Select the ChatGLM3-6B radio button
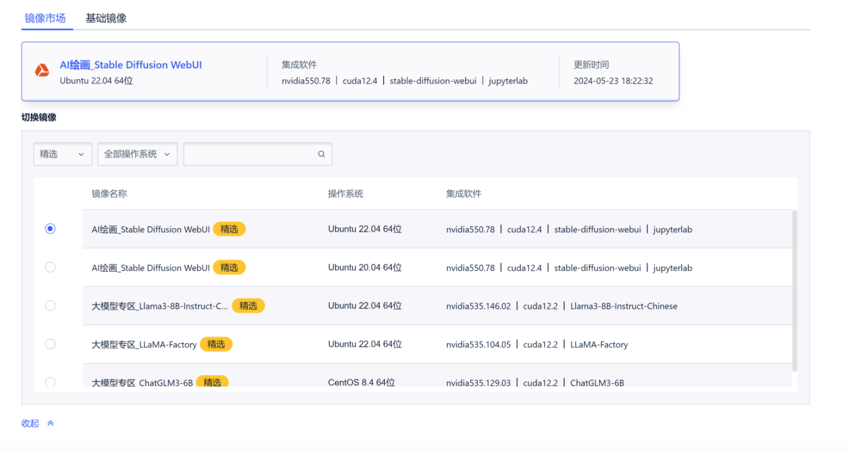The image size is (855, 449). pos(50,382)
